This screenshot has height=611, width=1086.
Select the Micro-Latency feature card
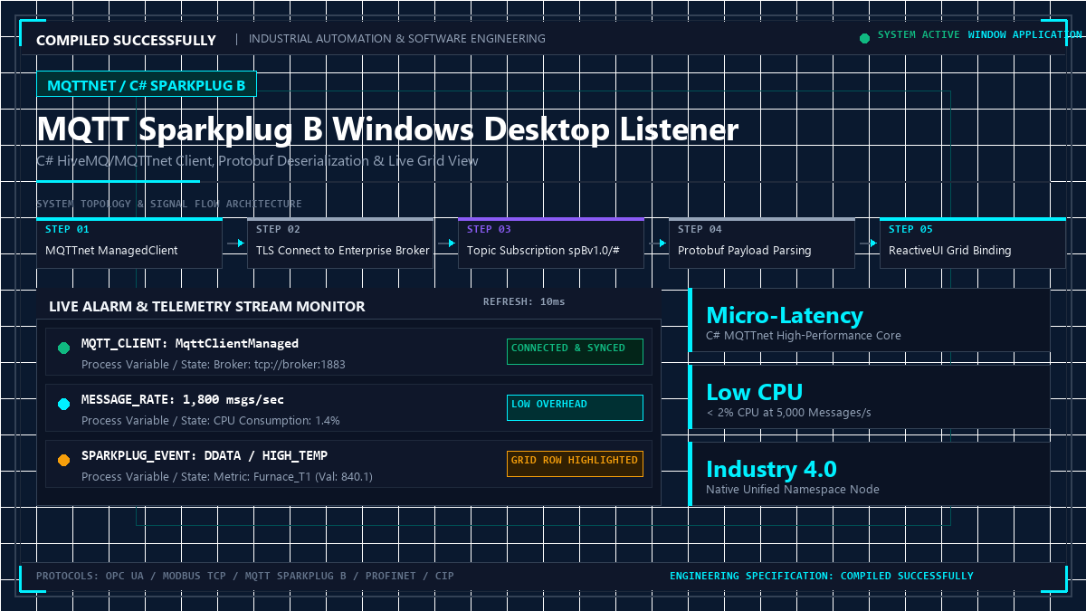click(x=870, y=320)
